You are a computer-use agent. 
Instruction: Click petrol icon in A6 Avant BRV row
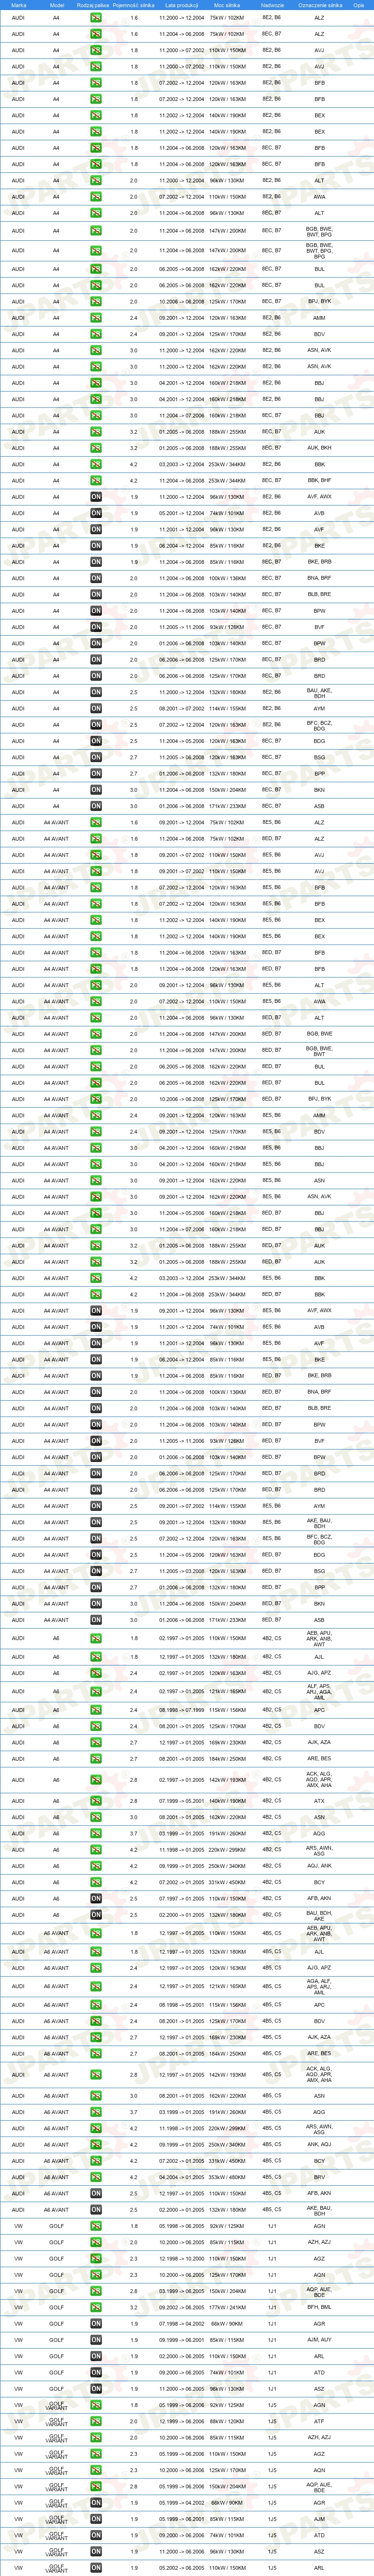(x=96, y=2177)
